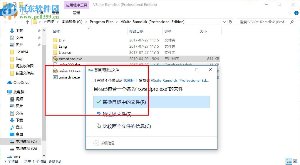Image resolution: width=300 pixels, height=165 pixels.
Task: Select the Drv folder icon
Action: tap(55, 40)
